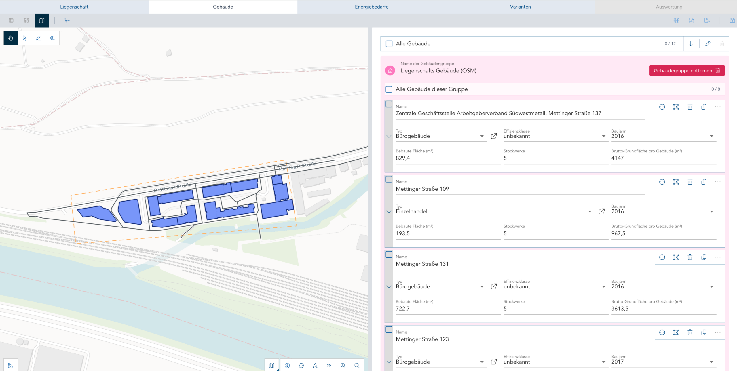Select the Mettinger Straße 109 checkbox
This screenshot has height=371, width=737.
pos(389,179)
